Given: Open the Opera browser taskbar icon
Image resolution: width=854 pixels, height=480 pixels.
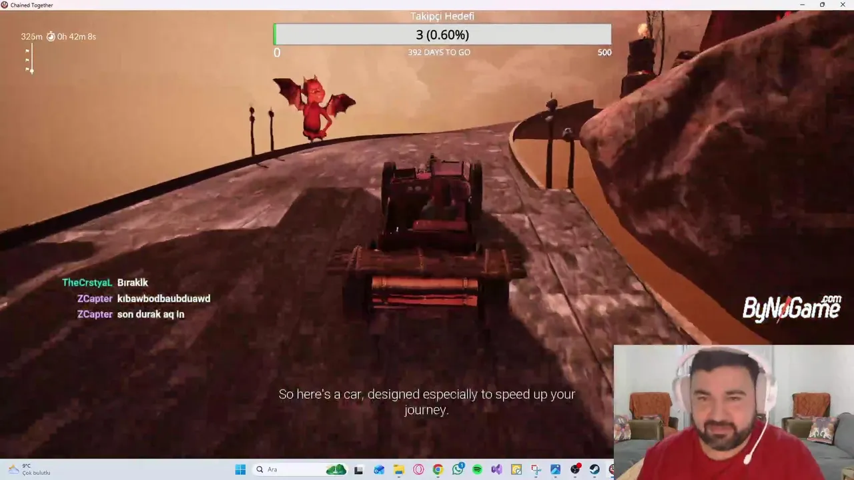Looking at the screenshot, I should pos(418,469).
